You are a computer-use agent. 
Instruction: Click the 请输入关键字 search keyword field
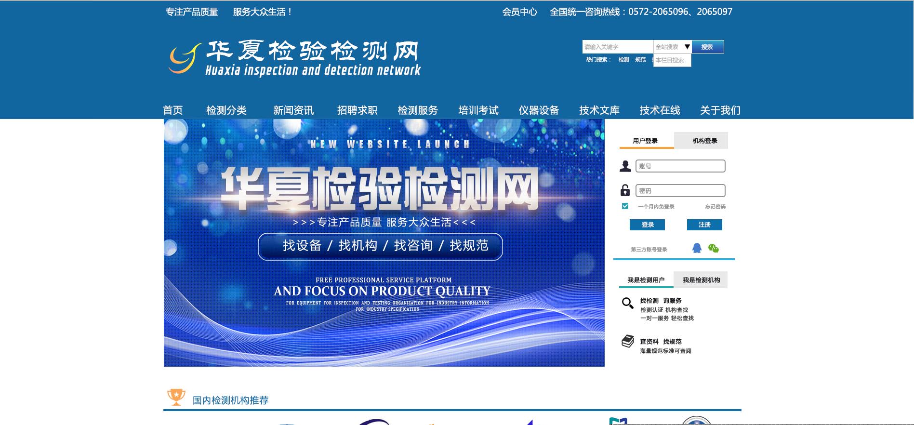[x=617, y=47]
